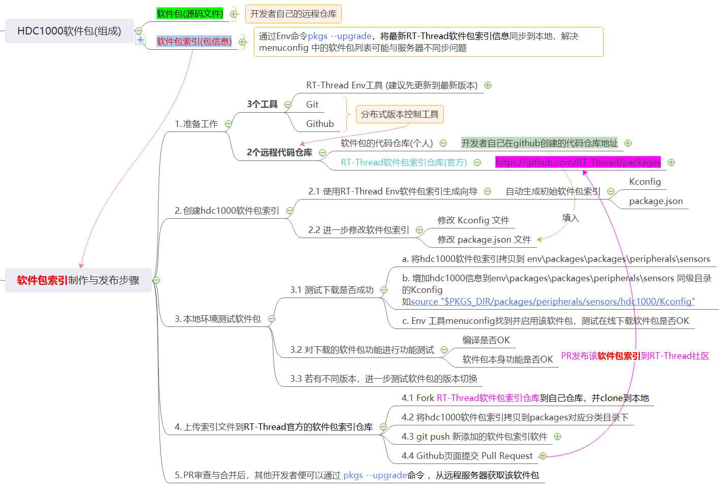This screenshot has width=719, height=498.
Task: Select 4.1 Fork RT-Thread软件包索引仓库 topic
Action: point(526,398)
